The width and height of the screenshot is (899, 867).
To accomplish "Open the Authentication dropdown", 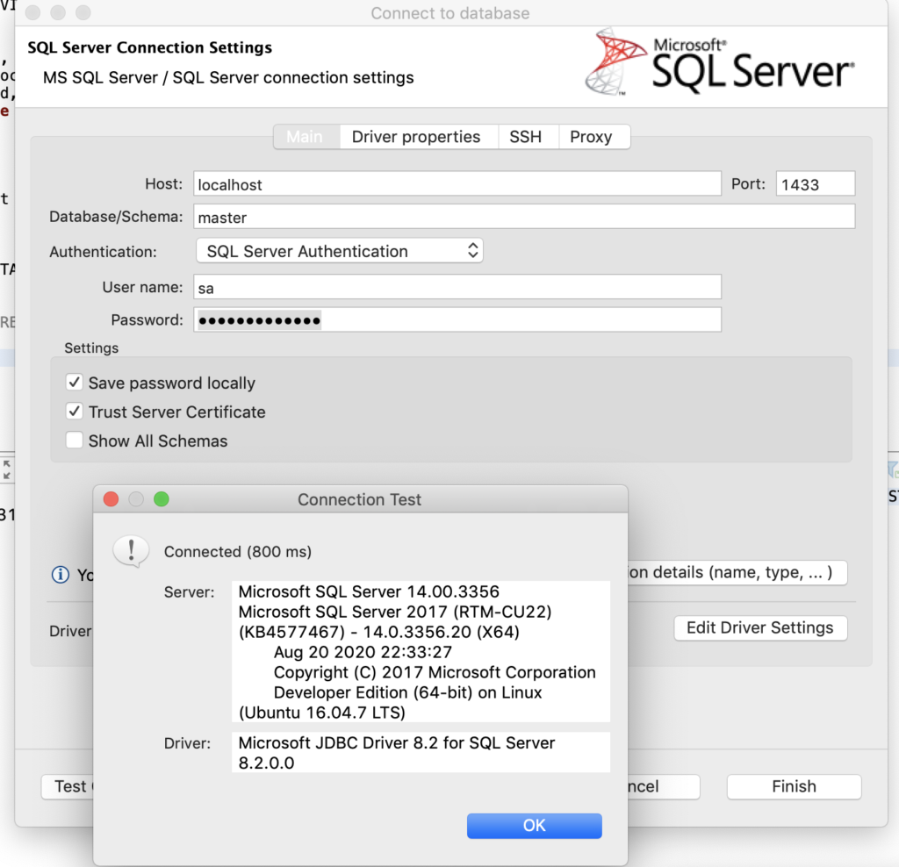I will 340,251.
